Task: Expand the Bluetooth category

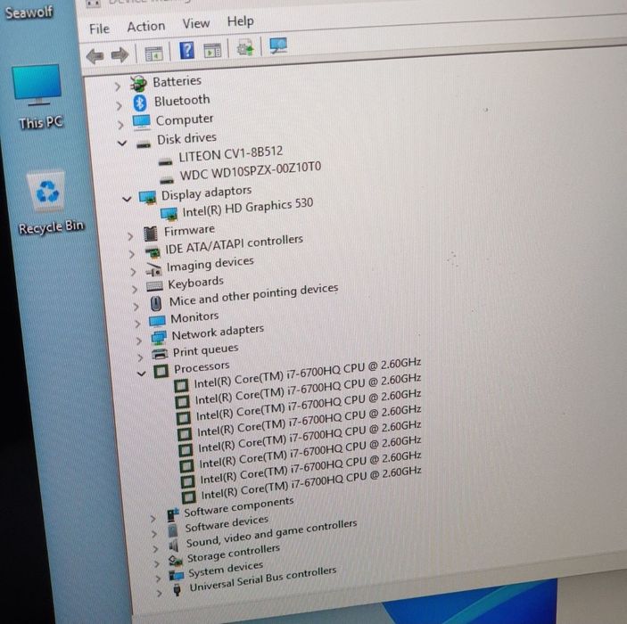Action: click(119, 105)
